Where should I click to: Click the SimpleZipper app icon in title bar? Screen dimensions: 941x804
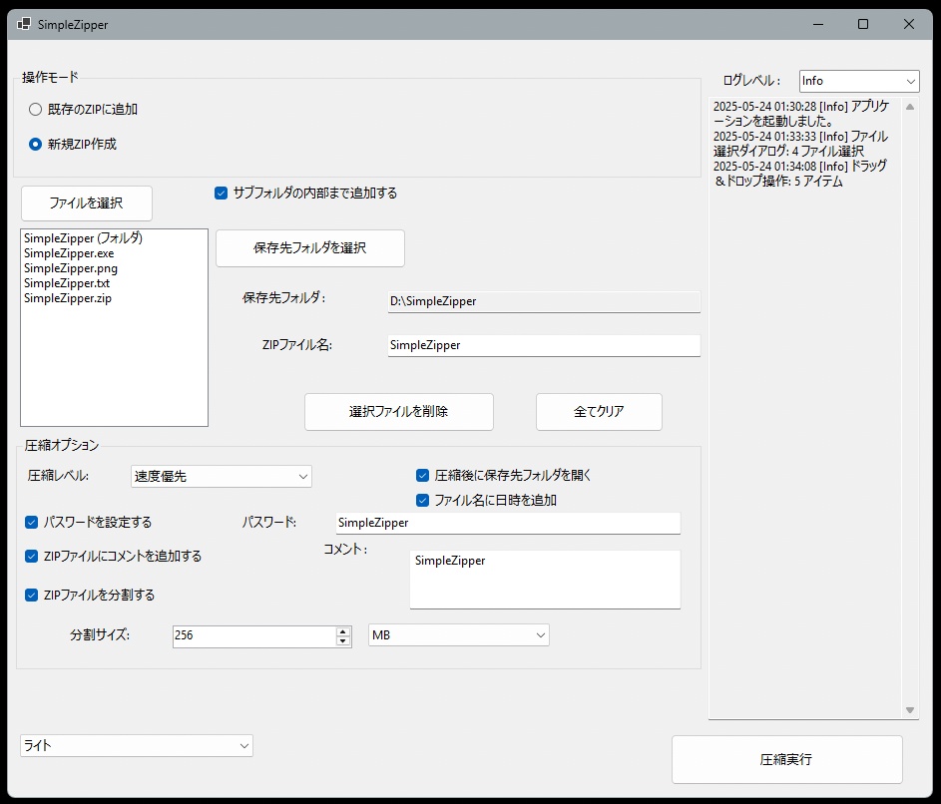click(x=23, y=24)
